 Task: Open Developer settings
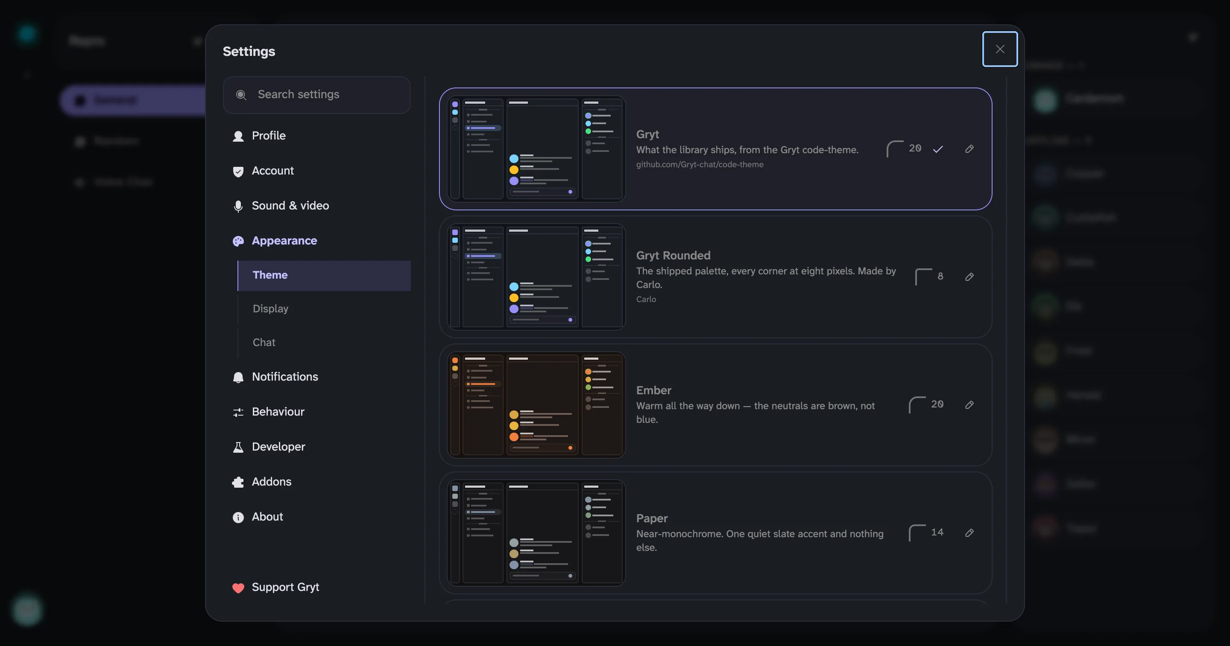(x=317, y=447)
